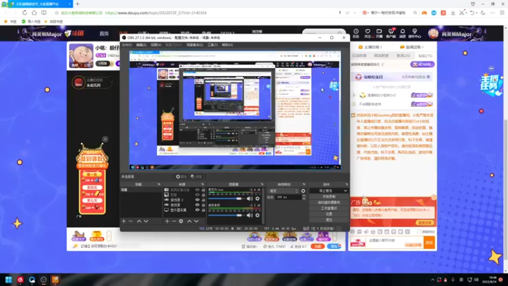The image size is (508, 286).
Task: Click the browser address bar URL
Action: click(x=156, y=13)
